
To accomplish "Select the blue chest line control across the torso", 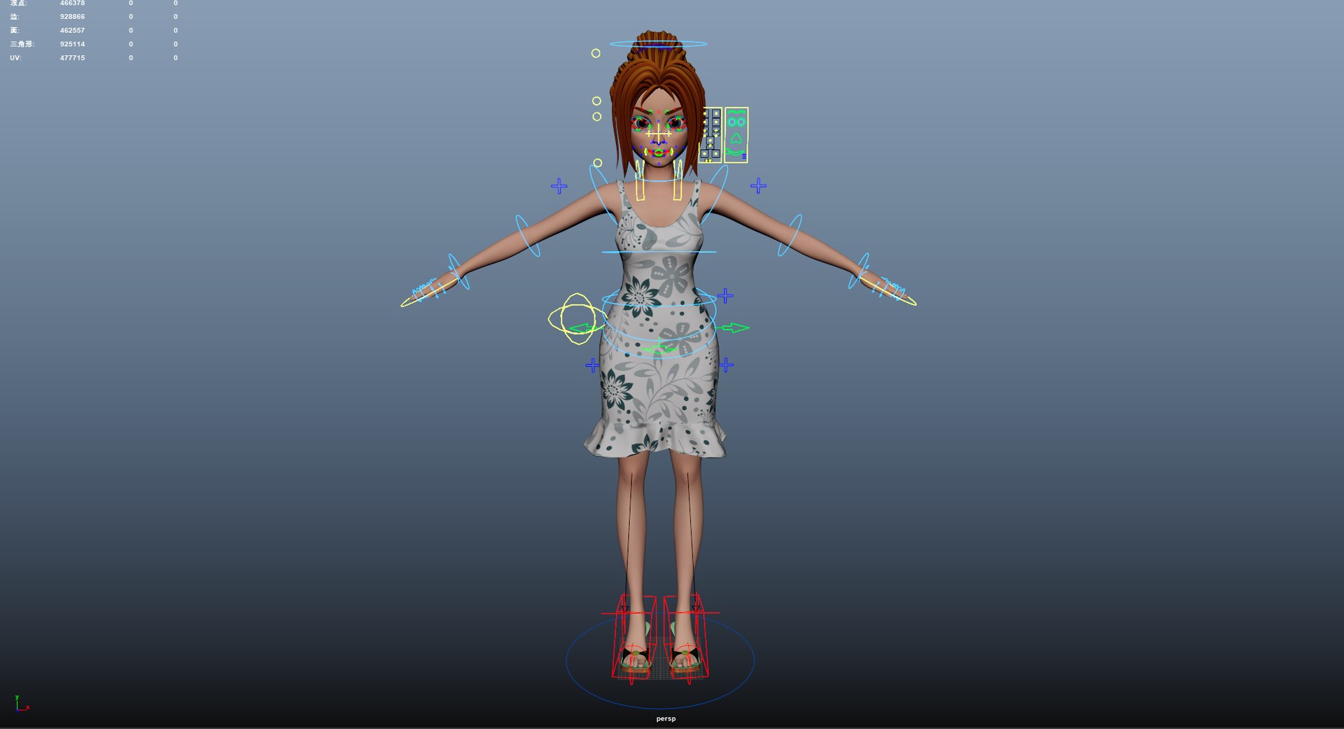I will pos(659,252).
